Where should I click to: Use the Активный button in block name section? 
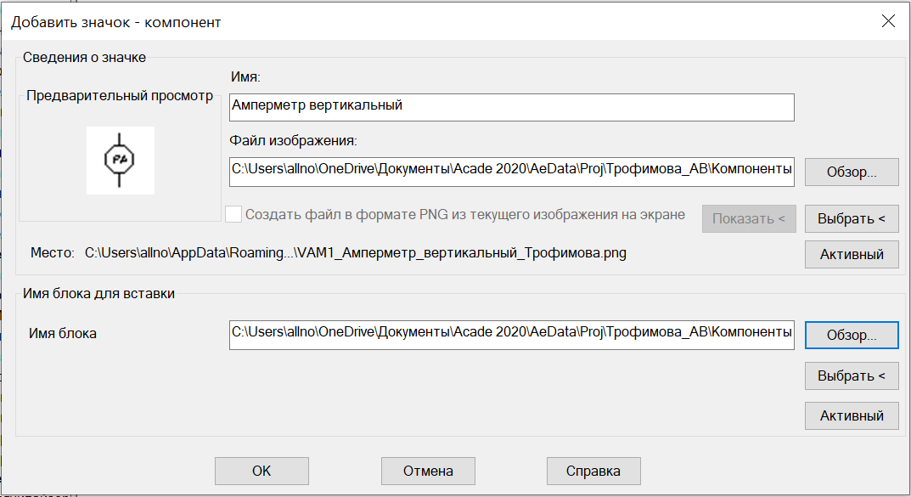coord(852,415)
